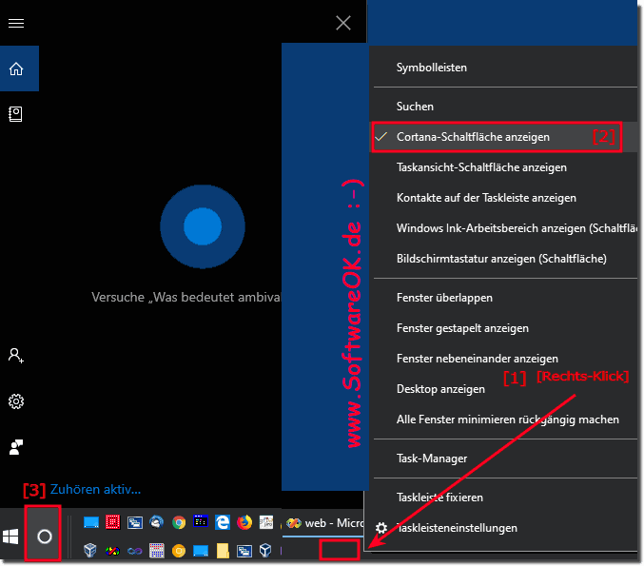Launch Firefox from the taskbar
Image resolution: width=644 pixels, height=566 pixels.
244,522
